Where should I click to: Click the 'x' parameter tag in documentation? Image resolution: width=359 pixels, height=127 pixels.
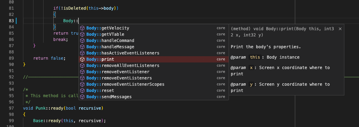[x=251, y=68]
